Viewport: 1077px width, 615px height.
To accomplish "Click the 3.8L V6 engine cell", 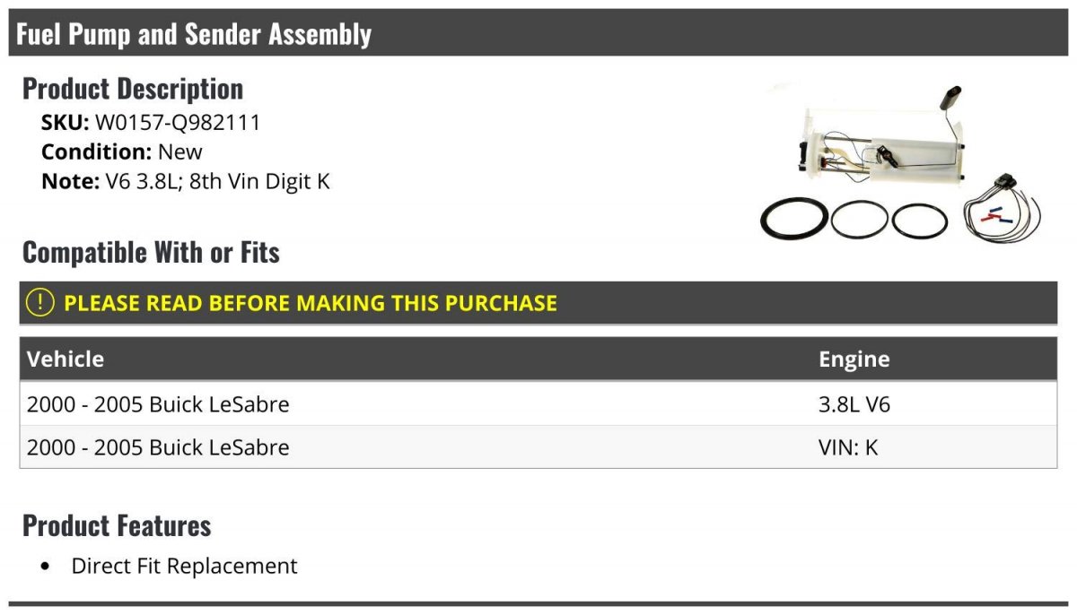I will click(854, 404).
